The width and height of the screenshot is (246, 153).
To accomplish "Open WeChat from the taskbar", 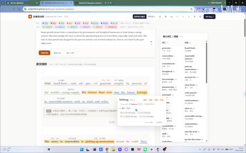I will (145, 150).
